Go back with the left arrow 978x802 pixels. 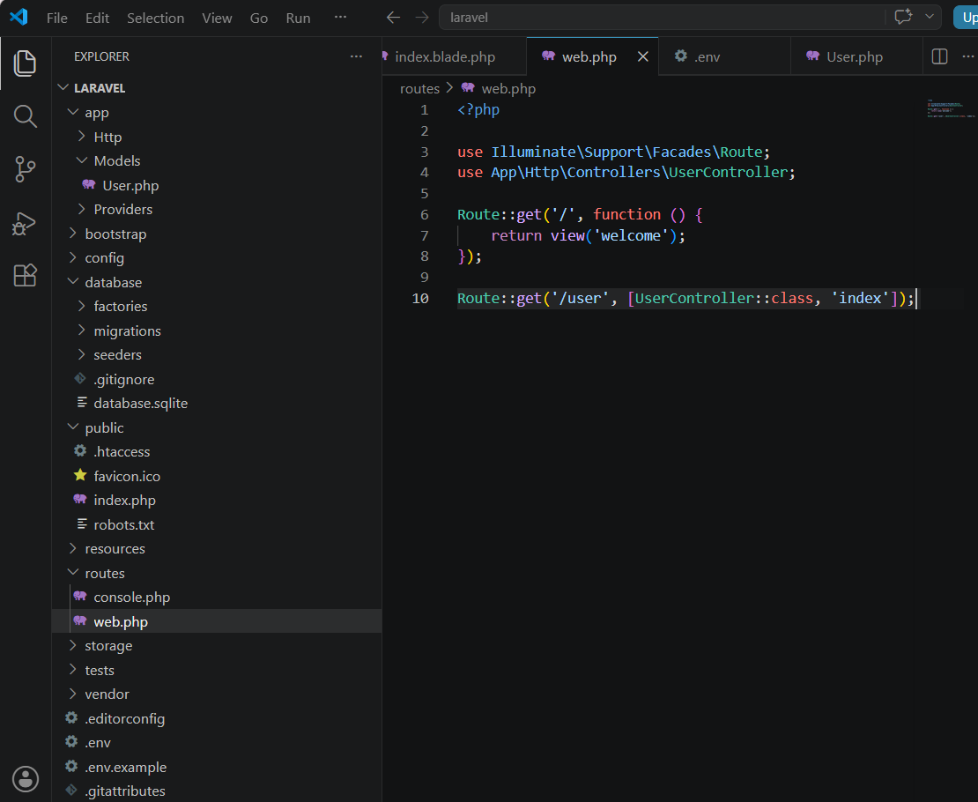[393, 18]
